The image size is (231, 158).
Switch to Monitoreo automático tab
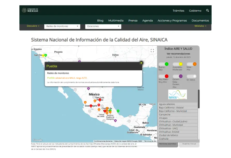click(168, 144)
